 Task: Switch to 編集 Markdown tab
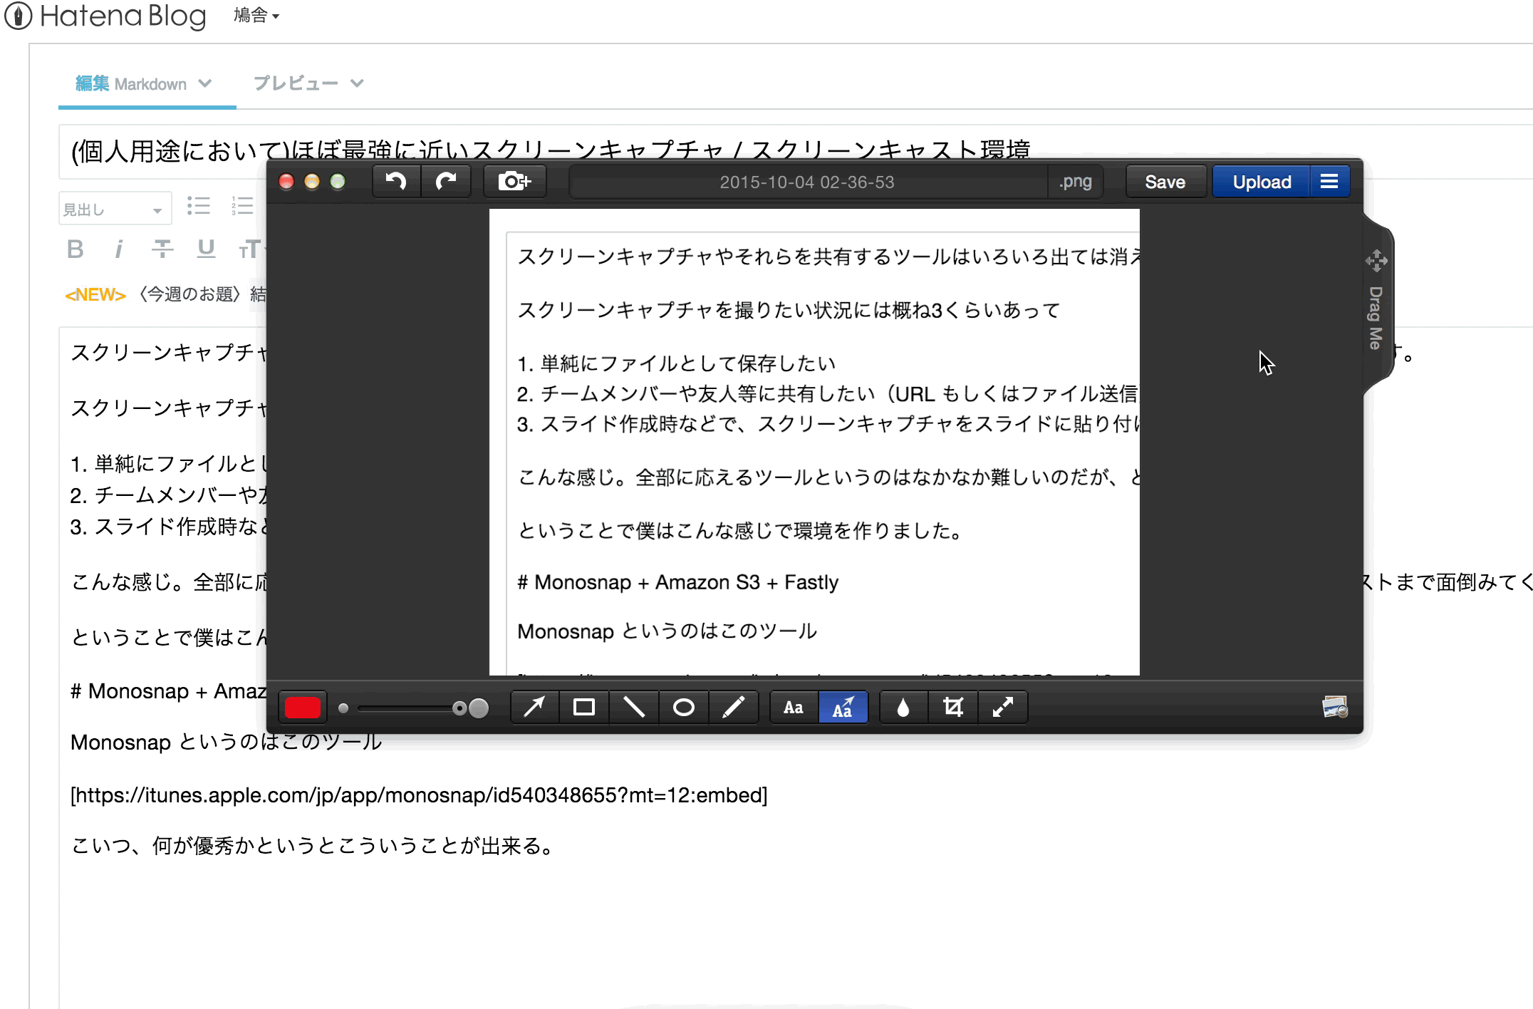point(131,83)
